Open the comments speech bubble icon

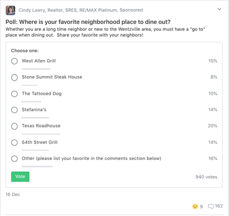click(x=211, y=206)
